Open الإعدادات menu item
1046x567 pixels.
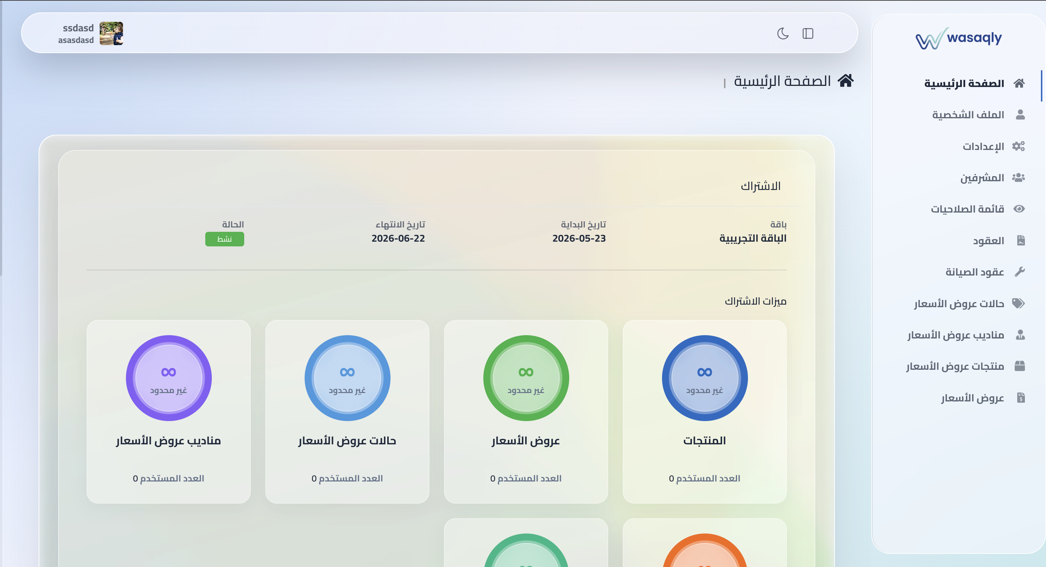pyautogui.click(x=983, y=146)
